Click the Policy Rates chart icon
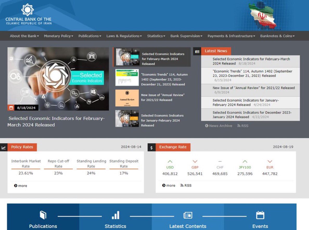The image size is (309, 230). click(4, 148)
